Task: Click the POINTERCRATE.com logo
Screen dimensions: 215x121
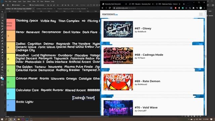Action: (x=110, y=14)
